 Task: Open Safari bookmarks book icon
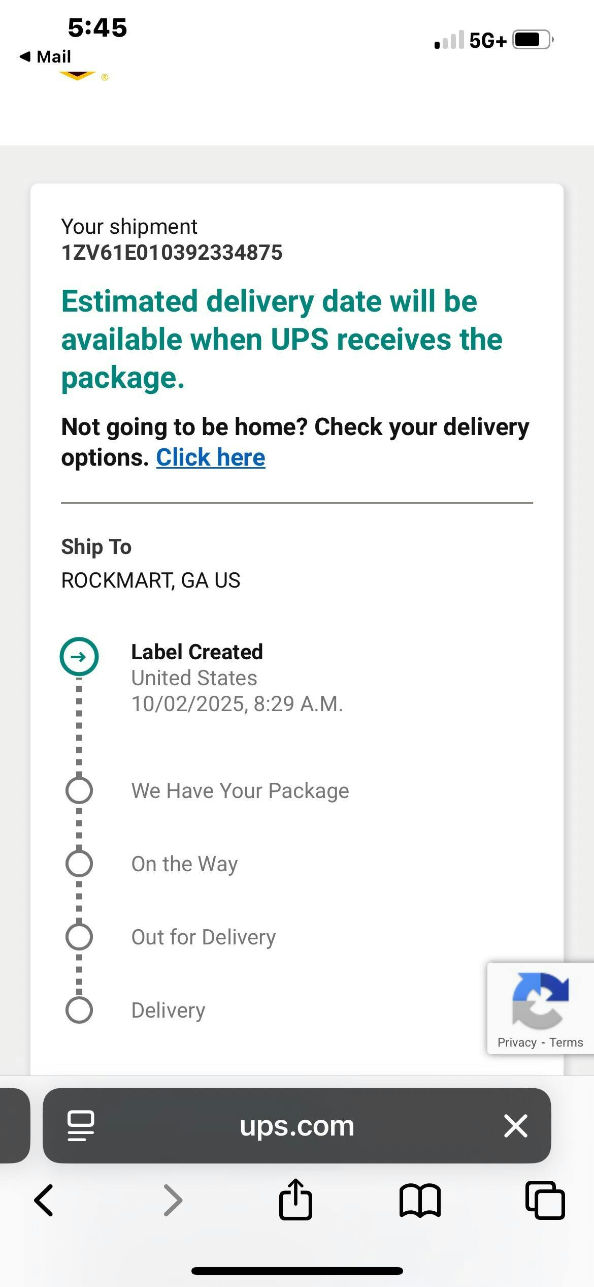tap(420, 1201)
